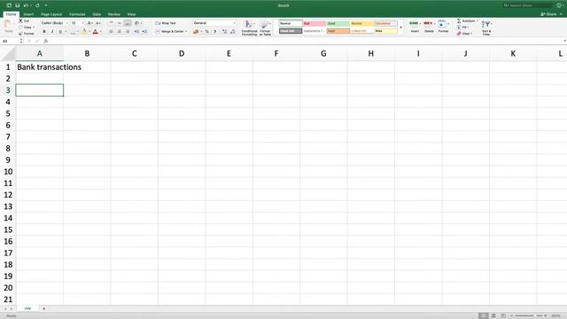The image size is (567, 319).
Task: Align cell text to the left
Action: (x=111, y=32)
